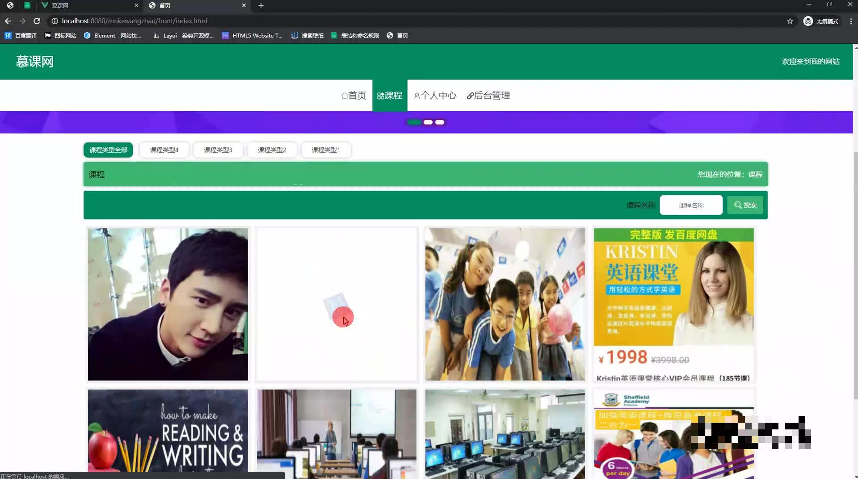Image resolution: width=858 pixels, height=479 pixels.
Task: Click the magnifier icon inside the 搜索 button
Action: [x=737, y=205]
